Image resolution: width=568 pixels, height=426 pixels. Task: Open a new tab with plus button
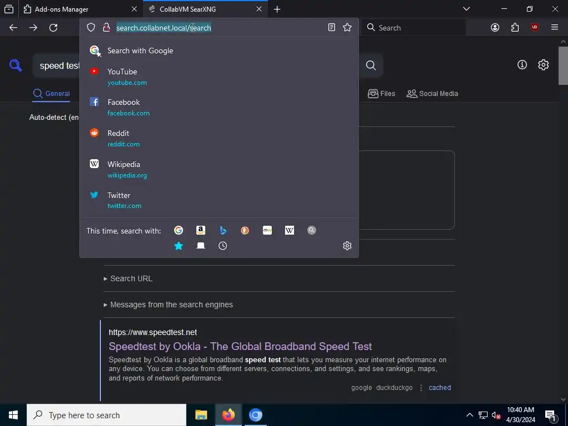[x=277, y=9]
